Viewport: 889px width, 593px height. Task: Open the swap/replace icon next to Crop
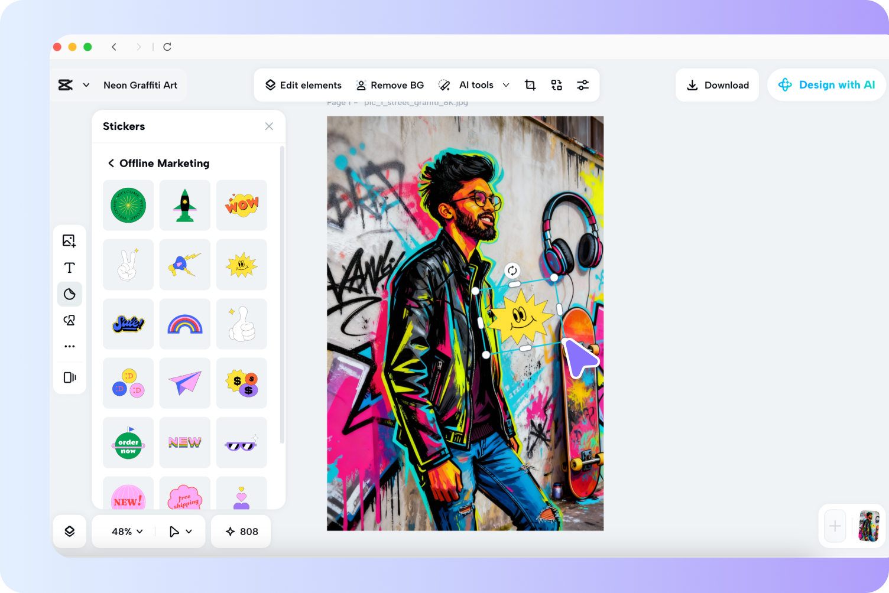coord(556,85)
